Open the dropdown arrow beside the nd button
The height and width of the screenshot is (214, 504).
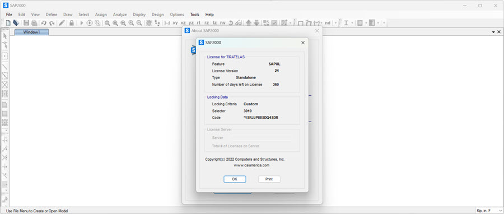(x=335, y=23)
